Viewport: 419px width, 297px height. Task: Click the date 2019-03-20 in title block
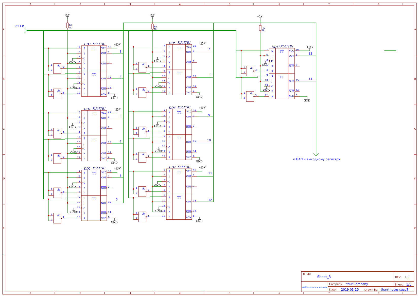[x=350, y=289]
